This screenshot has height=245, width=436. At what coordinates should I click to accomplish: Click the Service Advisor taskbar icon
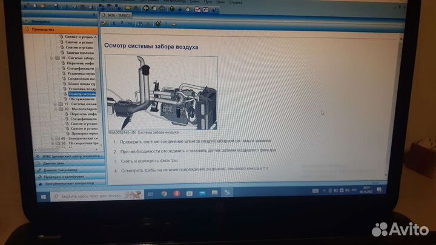point(227,192)
